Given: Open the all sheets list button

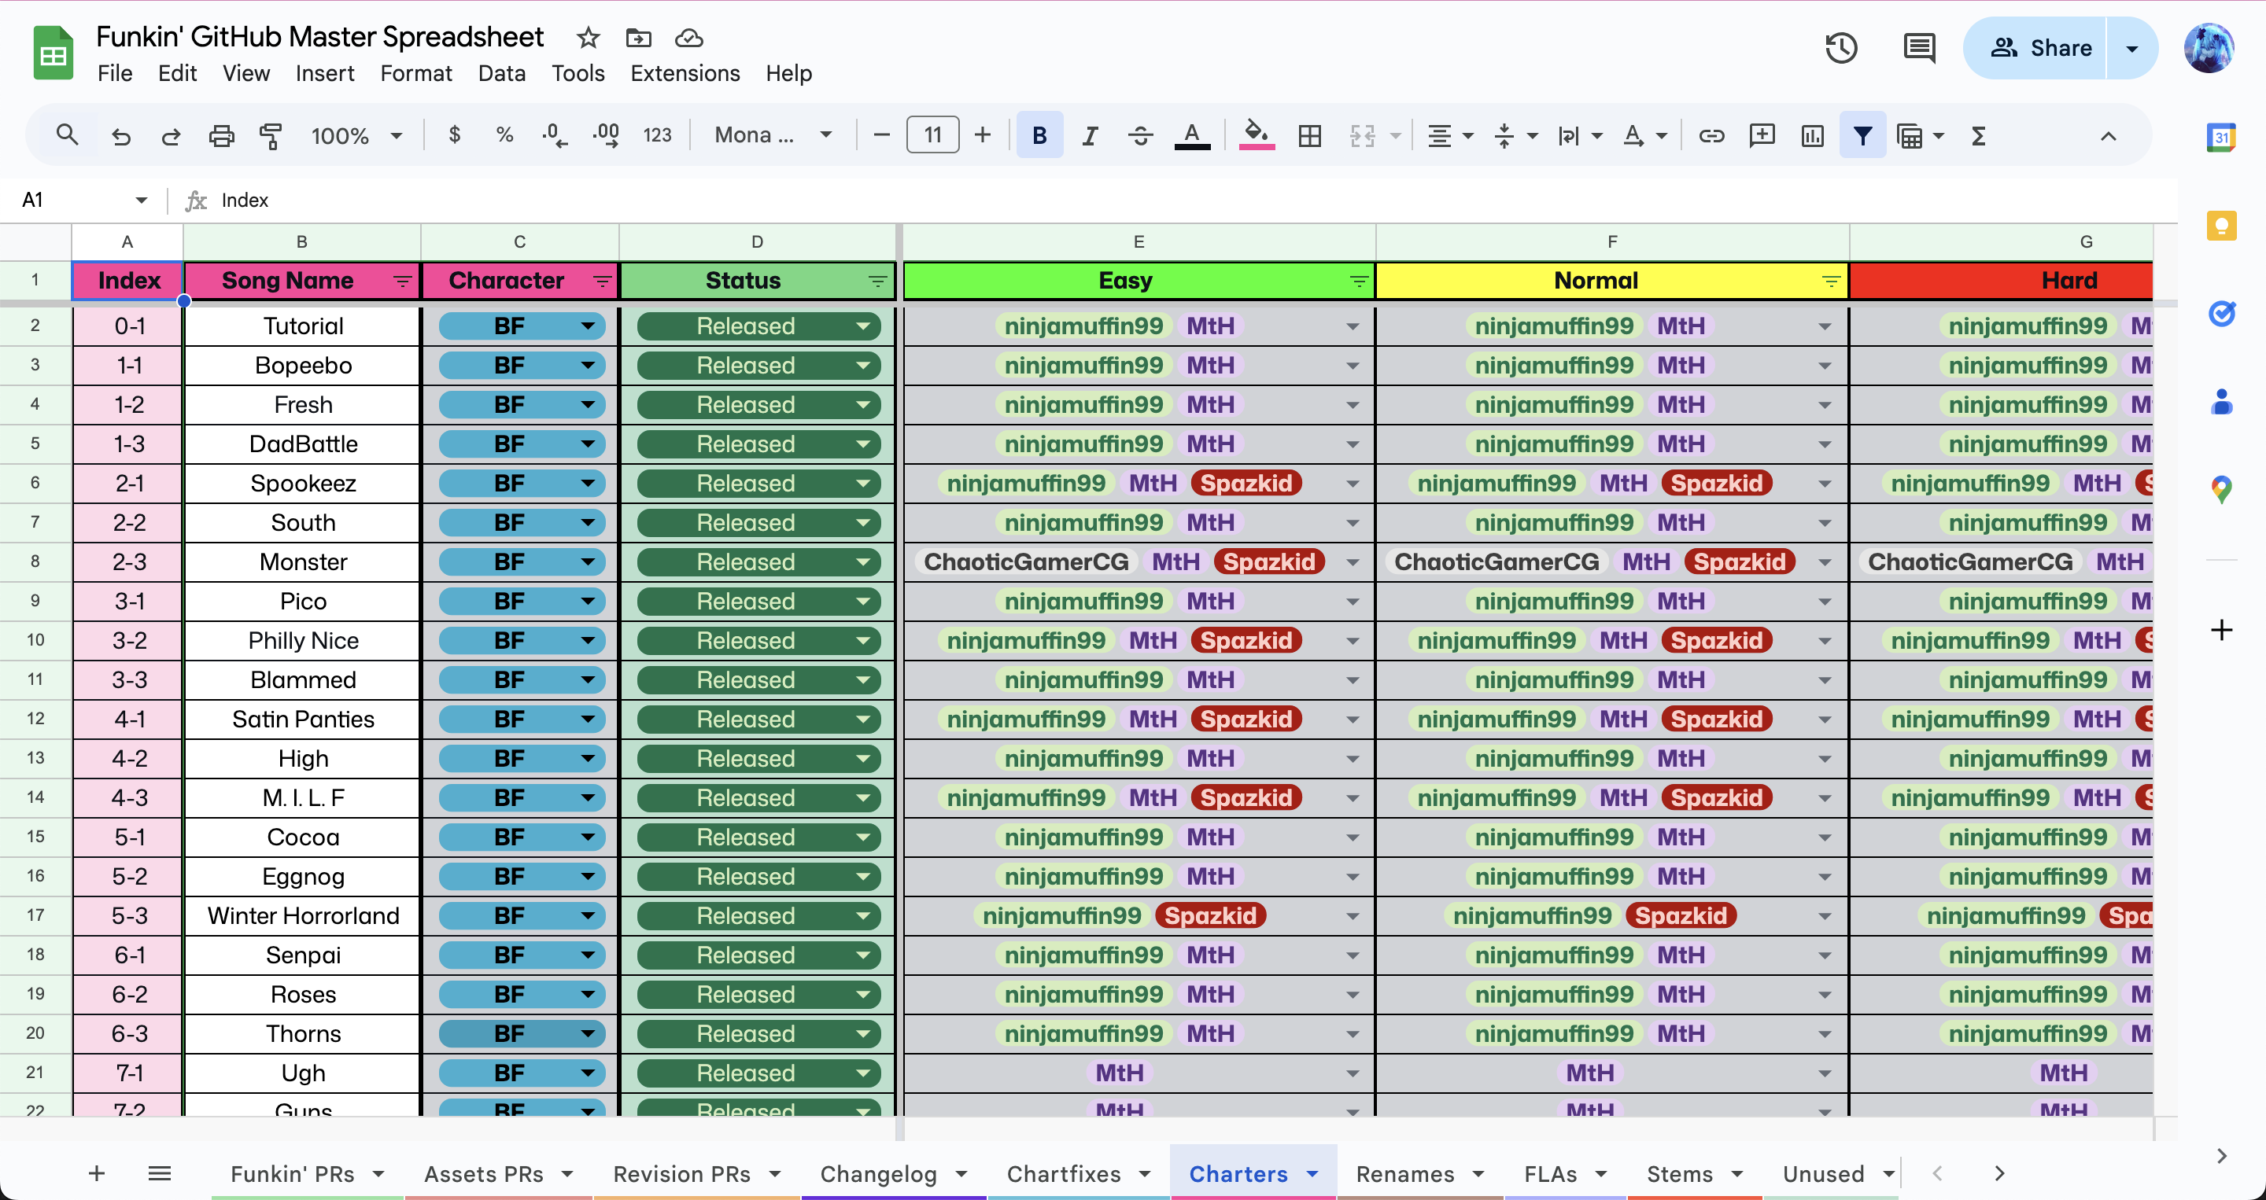Looking at the screenshot, I should pyautogui.click(x=159, y=1173).
